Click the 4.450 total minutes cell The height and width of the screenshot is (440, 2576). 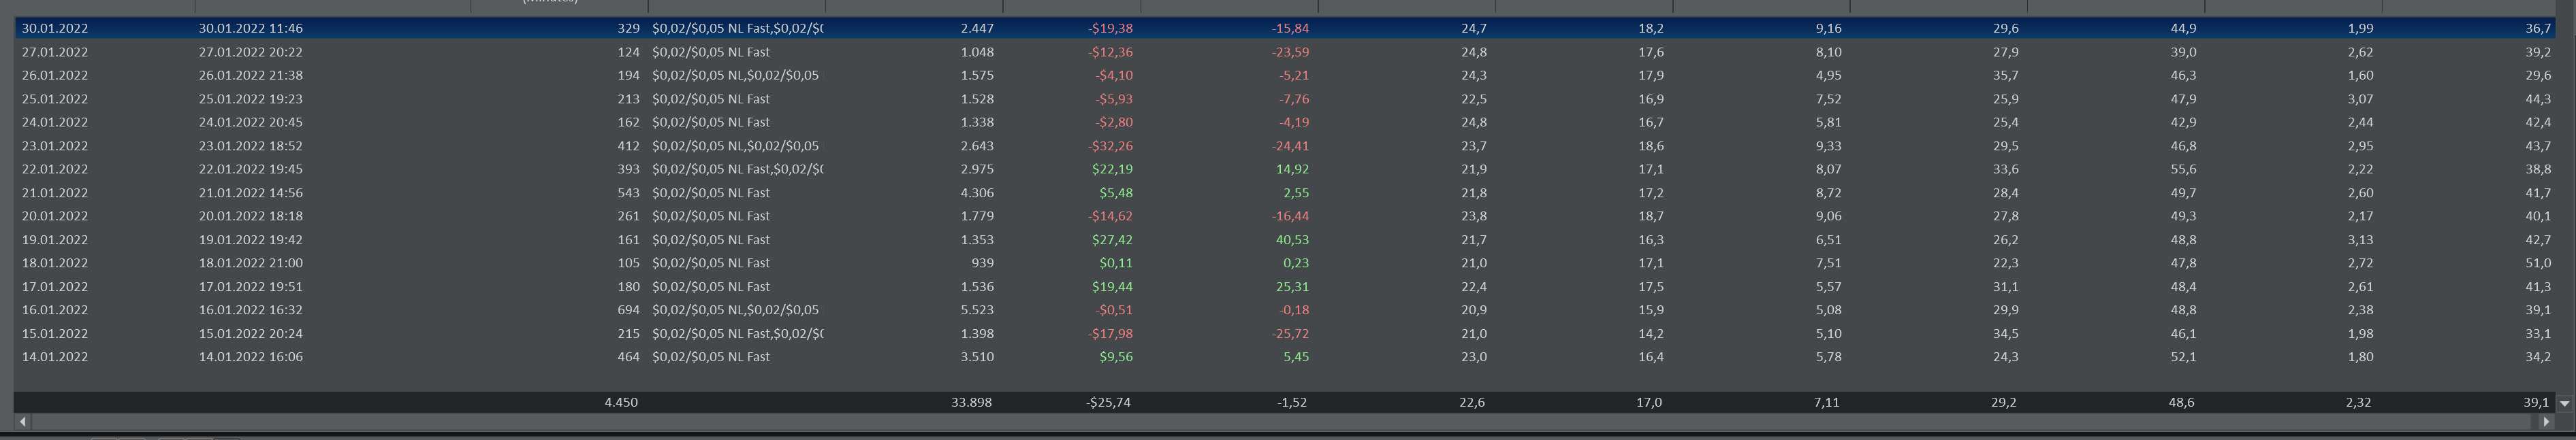(621, 403)
